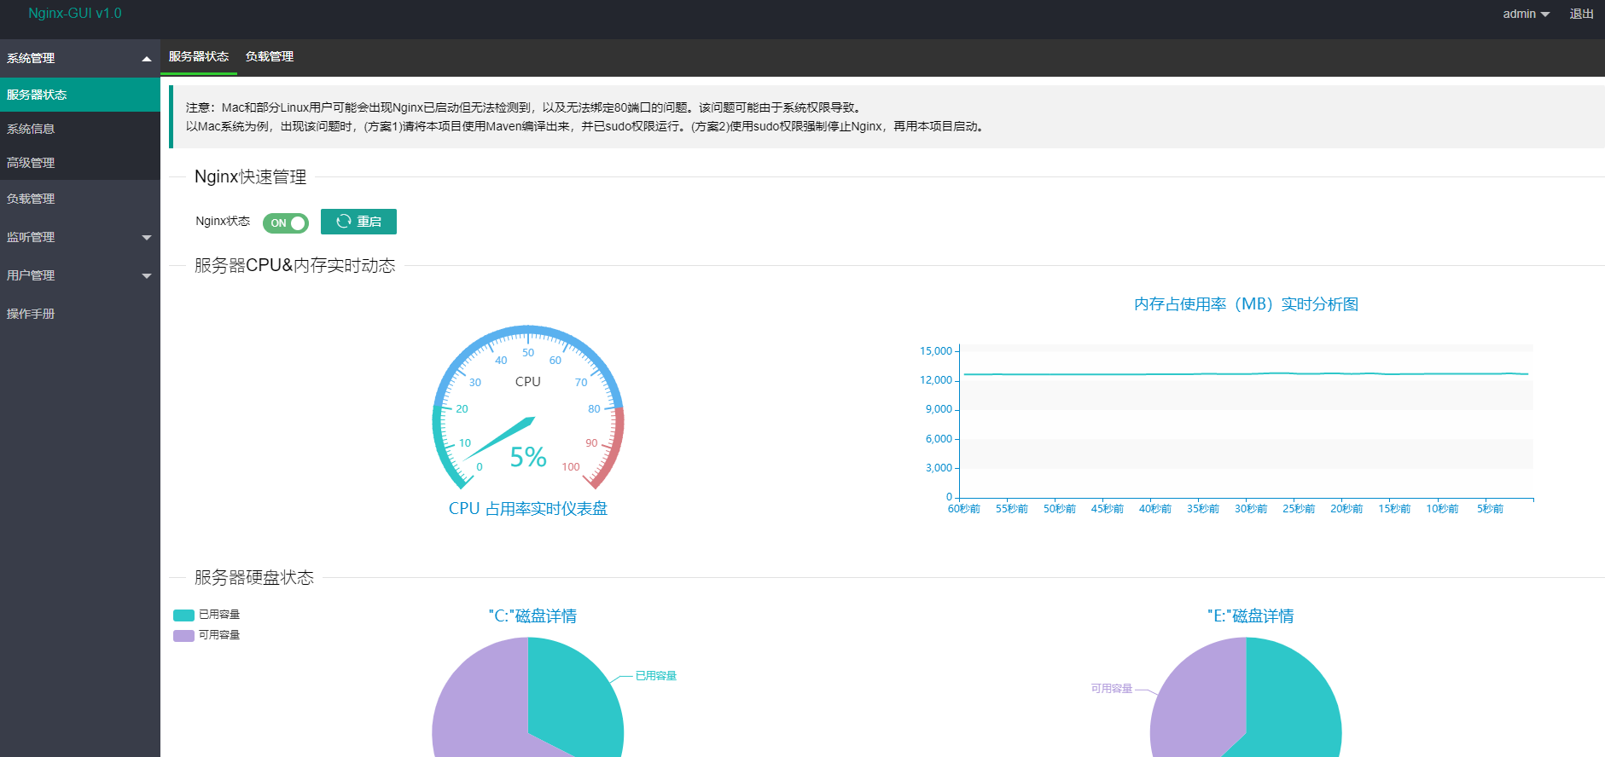Expand the 监听管理 dropdown arrow

pyautogui.click(x=147, y=238)
